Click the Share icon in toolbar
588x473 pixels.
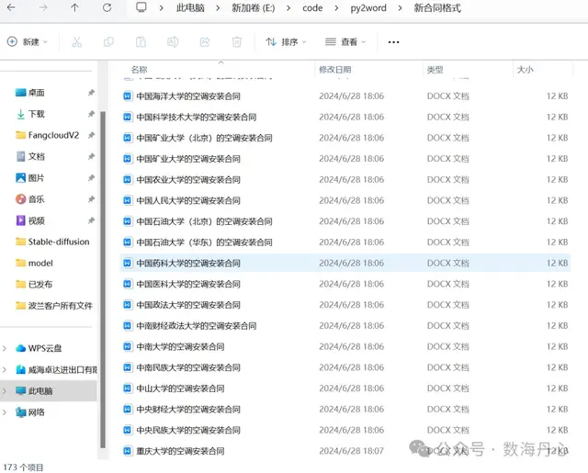[x=205, y=41]
